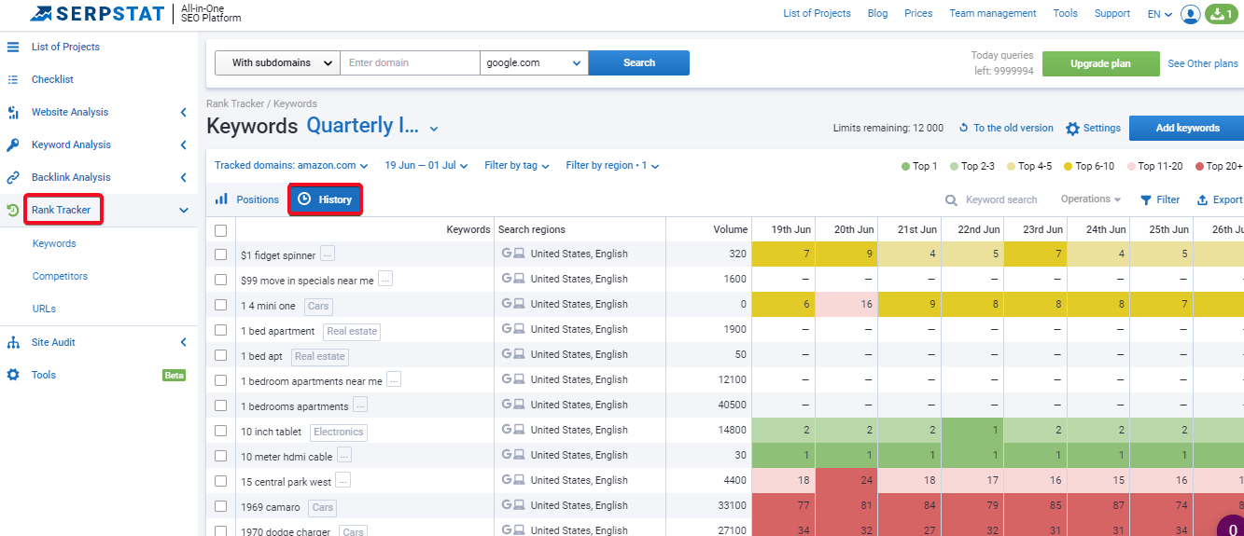Image resolution: width=1244 pixels, height=536 pixels.
Task: Check the $1 fidget spinner row checkbox
Action: coord(221,254)
